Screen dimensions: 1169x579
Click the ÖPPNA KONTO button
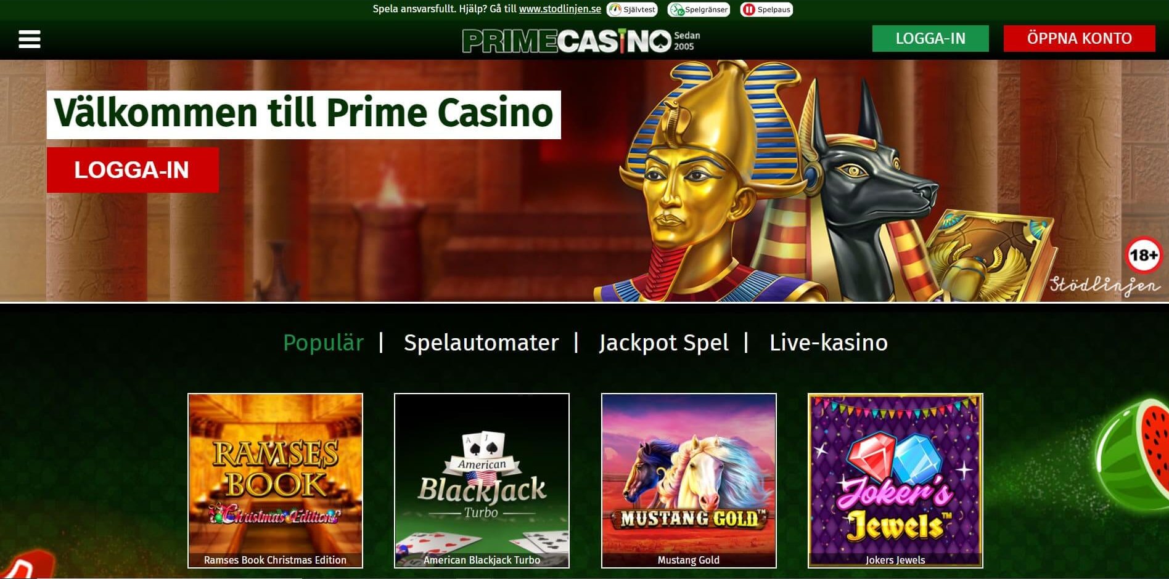(x=1079, y=38)
